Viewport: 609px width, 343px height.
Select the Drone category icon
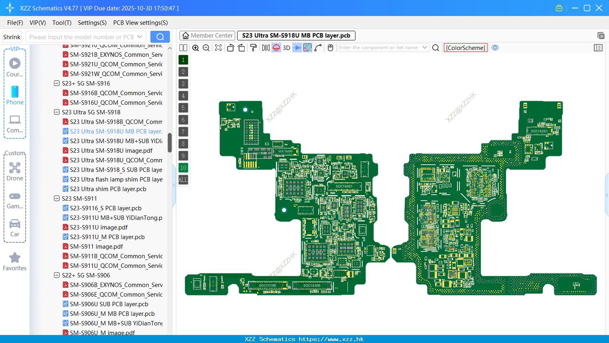tap(15, 171)
